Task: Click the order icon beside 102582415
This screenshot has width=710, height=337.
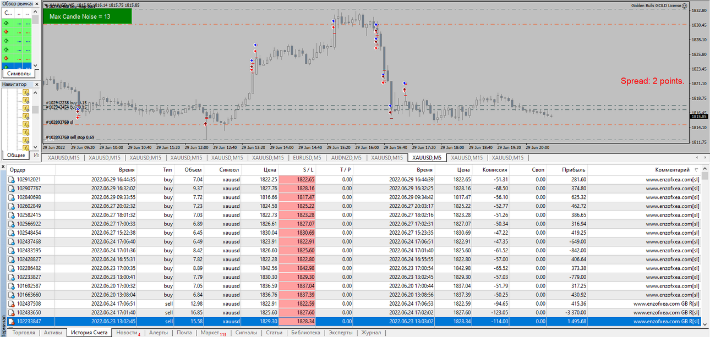Action: 12,214
